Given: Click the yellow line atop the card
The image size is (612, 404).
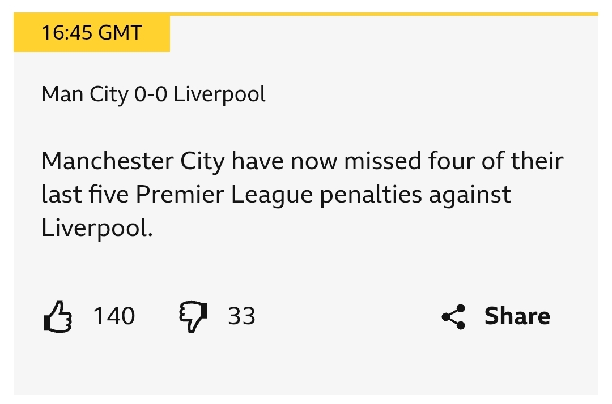Looking at the screenshot, I should pyautogui.click(x=384, y=14).
